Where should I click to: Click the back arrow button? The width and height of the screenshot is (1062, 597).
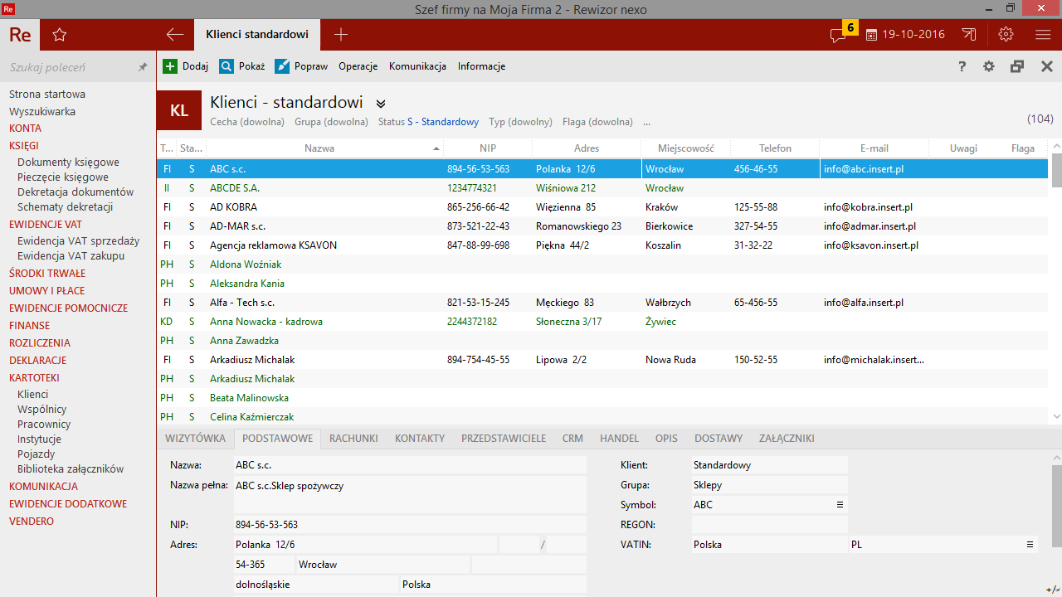(x=174, y=35)
